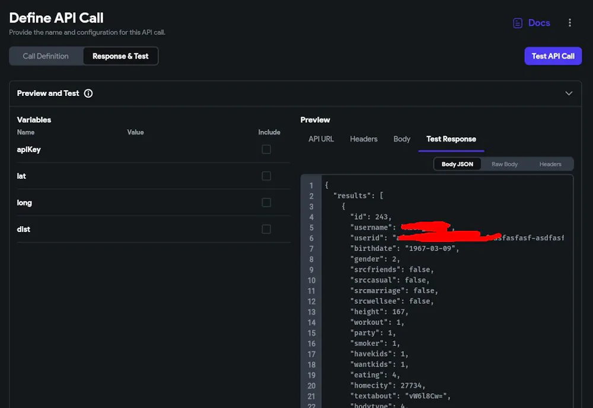This screenshot has height=408, width=593.
Task: Click the "homecity": 27734 line
Action: click(388, 385)
